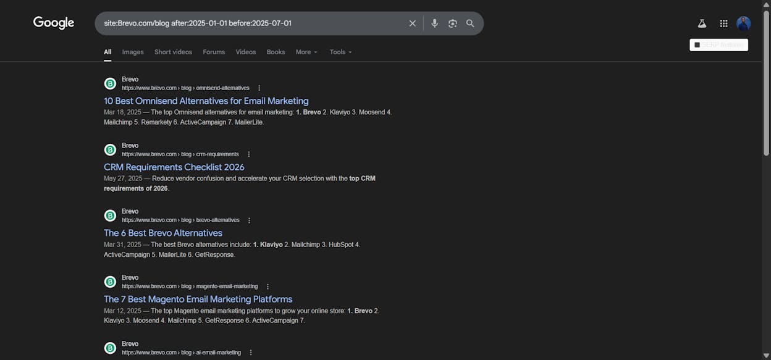Image resolution: width=771 pixels, height=360 pixels.
Task: Click the 'Mar 31, 2025' date text
Action: [x=122, y=245]
